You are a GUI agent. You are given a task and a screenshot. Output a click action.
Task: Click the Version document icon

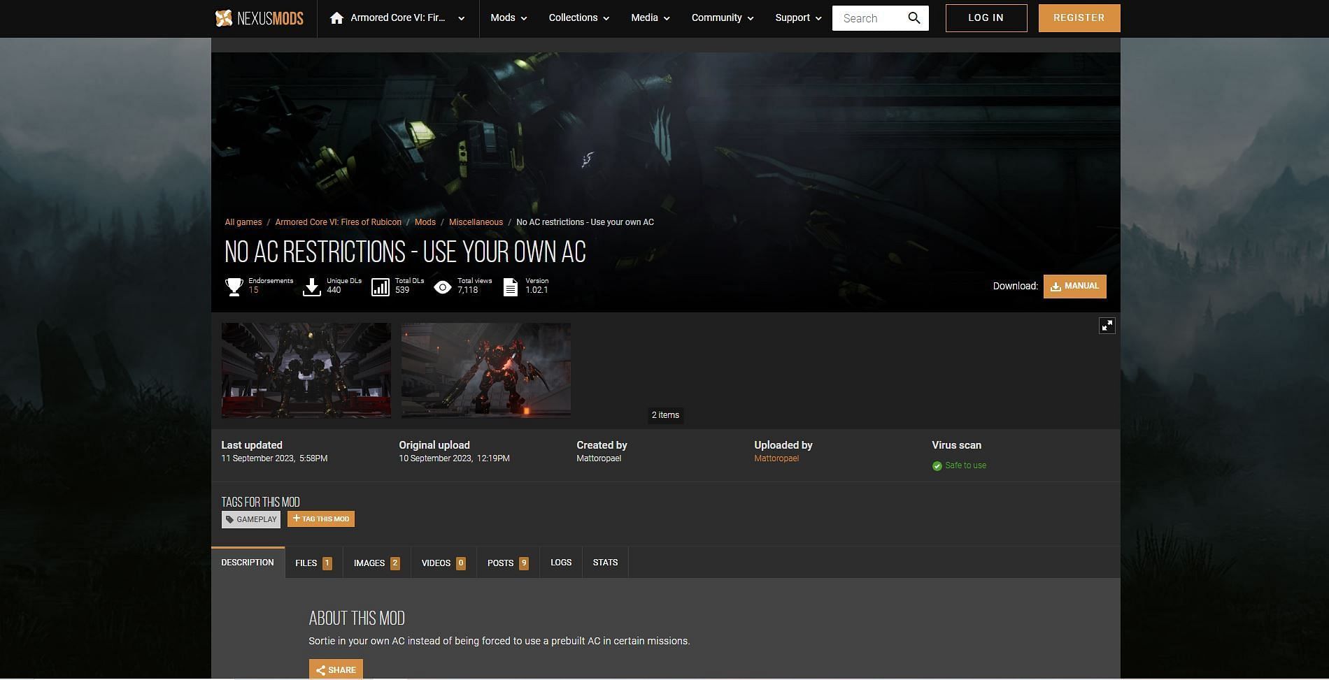point(511,287)
